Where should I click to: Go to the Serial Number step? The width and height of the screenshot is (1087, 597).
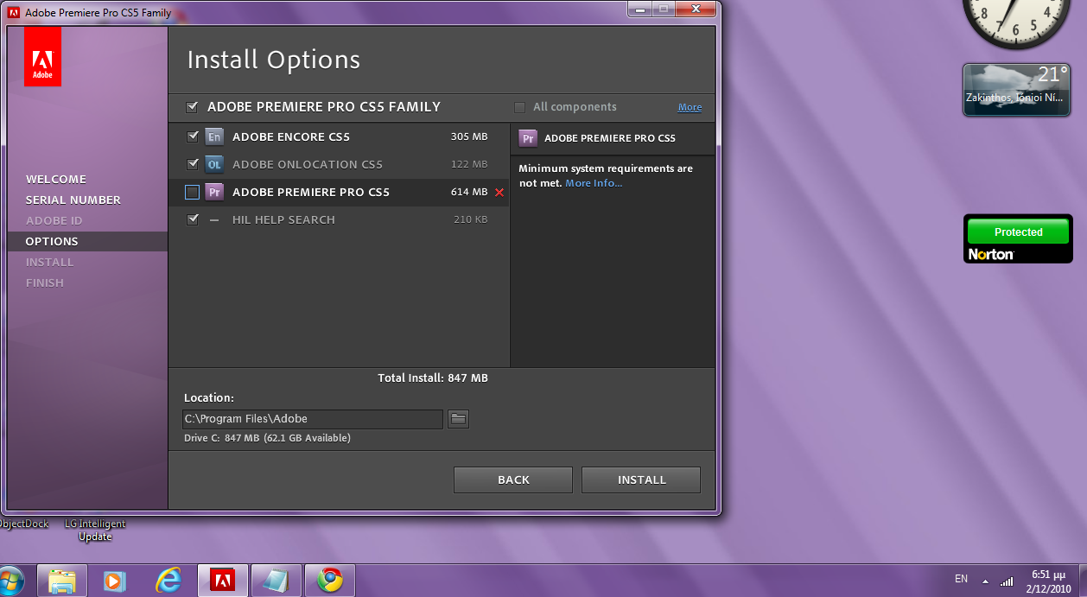[x=73, y=200]
